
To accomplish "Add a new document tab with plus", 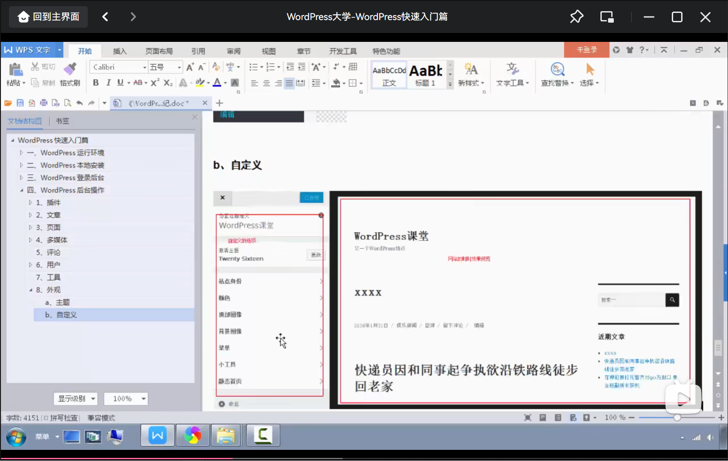I will [x=219, y=103].
